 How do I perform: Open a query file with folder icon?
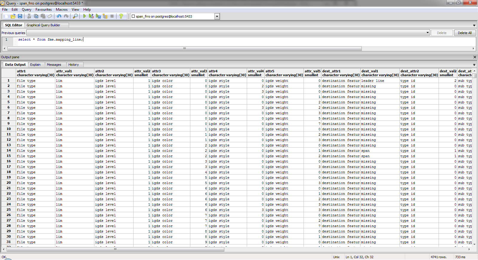[13, 16]
